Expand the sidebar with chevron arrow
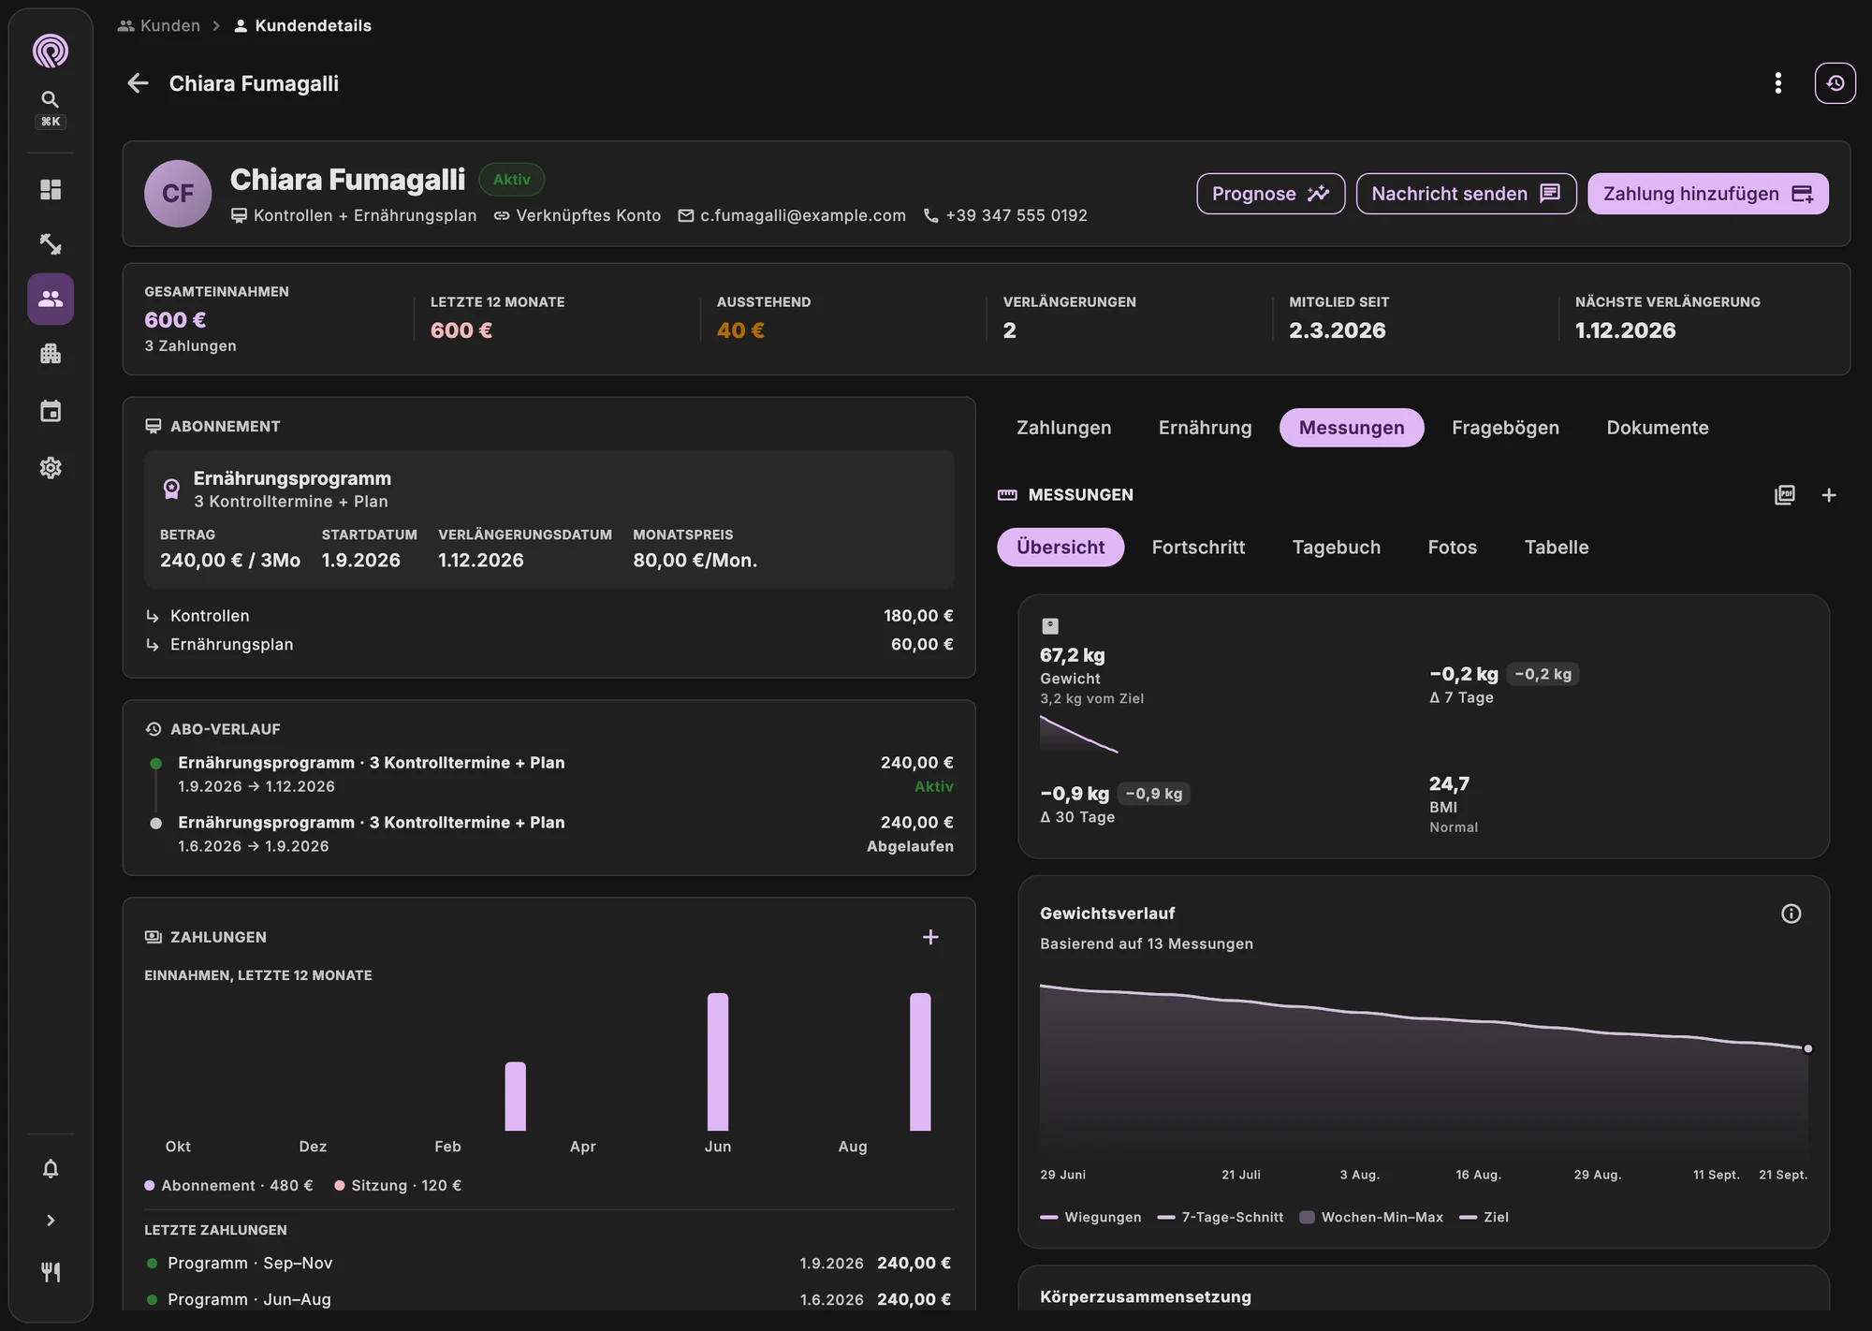1872x1331 pixels. [x=51, y=1221]
